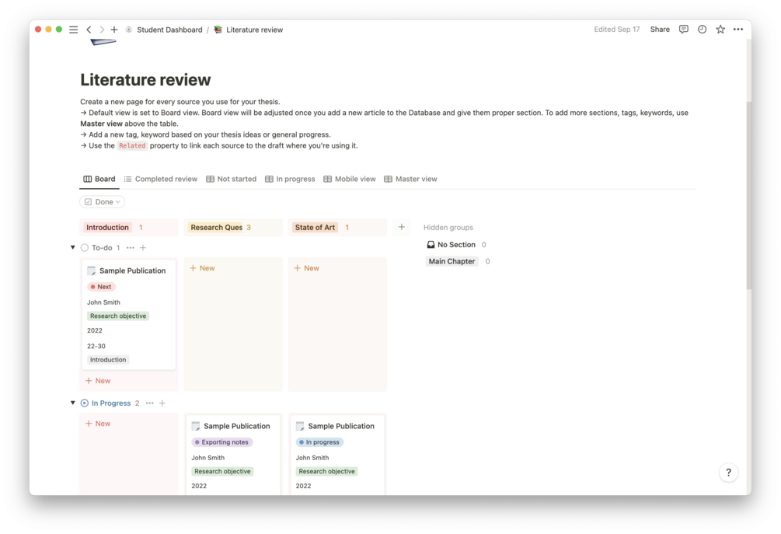Click the Share button
The width and height of the screenshot is (781, 534).
click(x=660, y=30)
